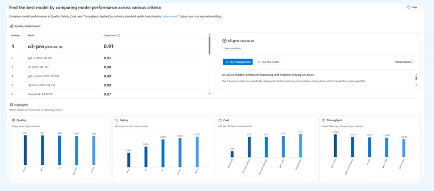Click the Quality card icon
Screen dimensions: 434x191
(13, 120)
